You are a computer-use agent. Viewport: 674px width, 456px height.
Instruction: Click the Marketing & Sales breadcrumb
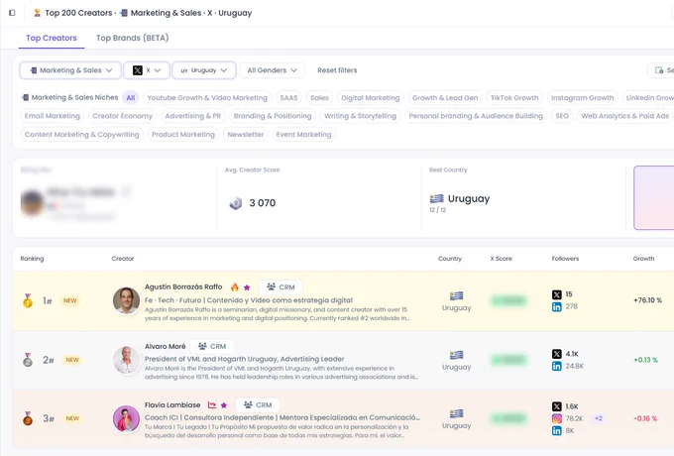(166, 13)
